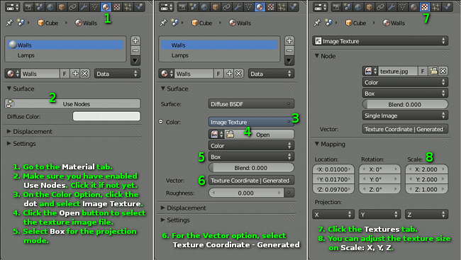Toggle fake user F beside Walls in left panel
This screenshot has height=260, width=461.
65,74
